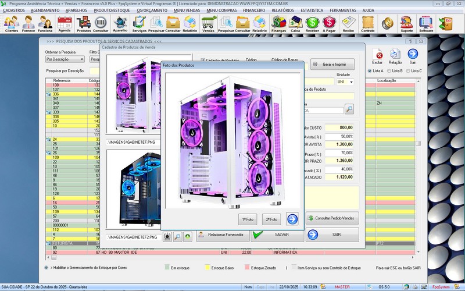Open the CADASTROS menu
The image size is (465, 291).
pyautogui.click(x=14, y=10)
